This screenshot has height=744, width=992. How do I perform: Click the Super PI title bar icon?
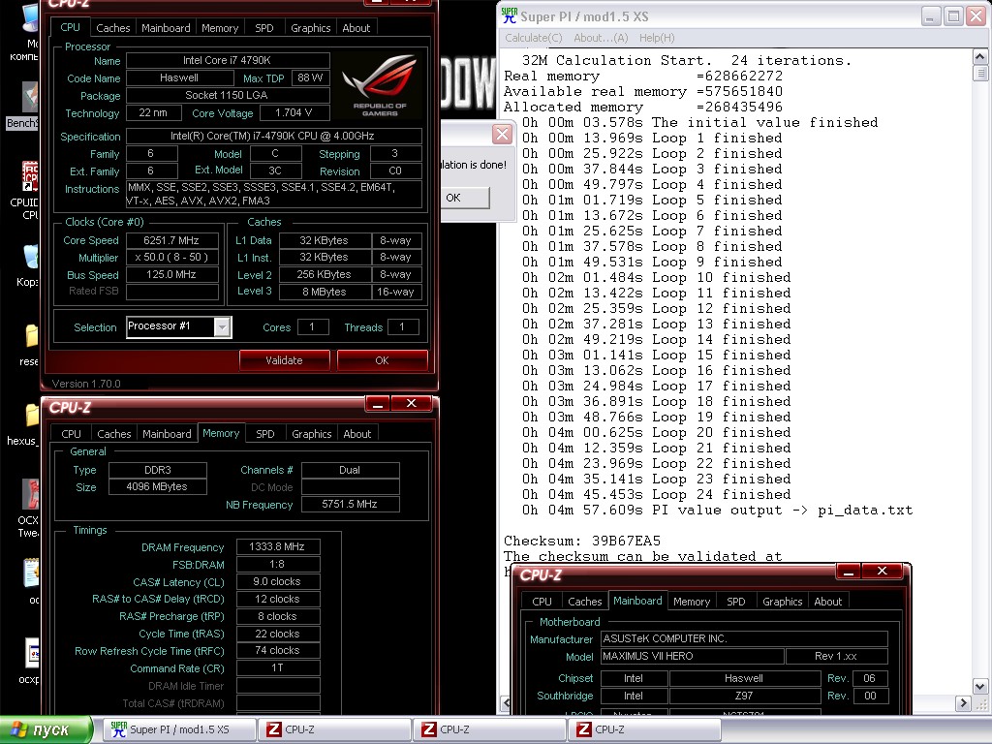coord(509,15)
